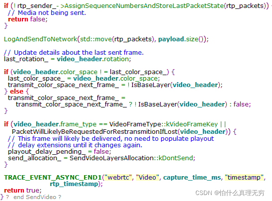
Task: Click 'payload.size()' in the LogAndSendToNetwork line
Action: (x=181, y=39)
